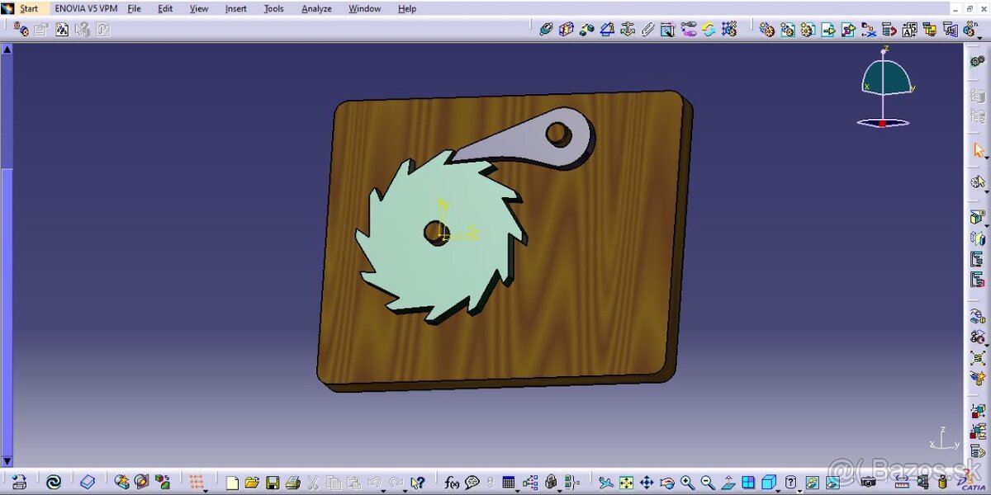Toggle the Hide/Show icon
This screenshot has height=495, width=991.
(x=812, y=483)
